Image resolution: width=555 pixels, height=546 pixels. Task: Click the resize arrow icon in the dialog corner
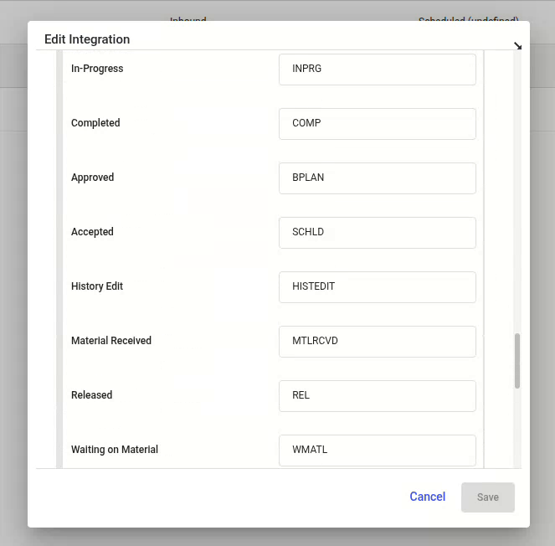[517, 46]
